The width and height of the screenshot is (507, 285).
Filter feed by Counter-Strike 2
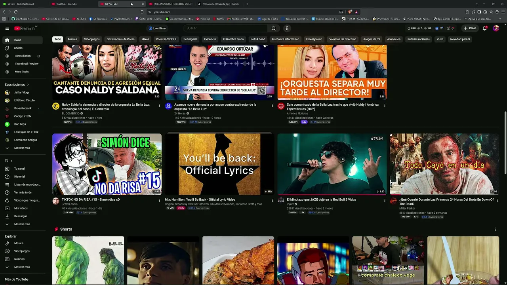(x=166, y=39)
